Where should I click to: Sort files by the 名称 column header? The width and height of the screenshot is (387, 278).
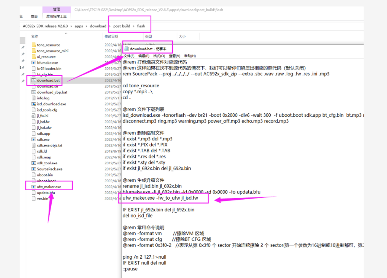coord(35,36)
